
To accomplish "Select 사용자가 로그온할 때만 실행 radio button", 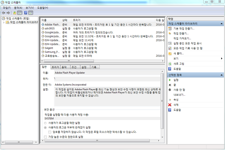I will click(x=45, y=123).
